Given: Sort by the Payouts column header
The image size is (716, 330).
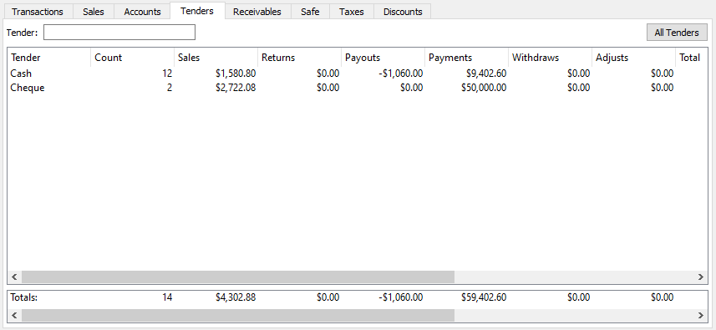Looking at the screenshot, I should coord(383,58).
